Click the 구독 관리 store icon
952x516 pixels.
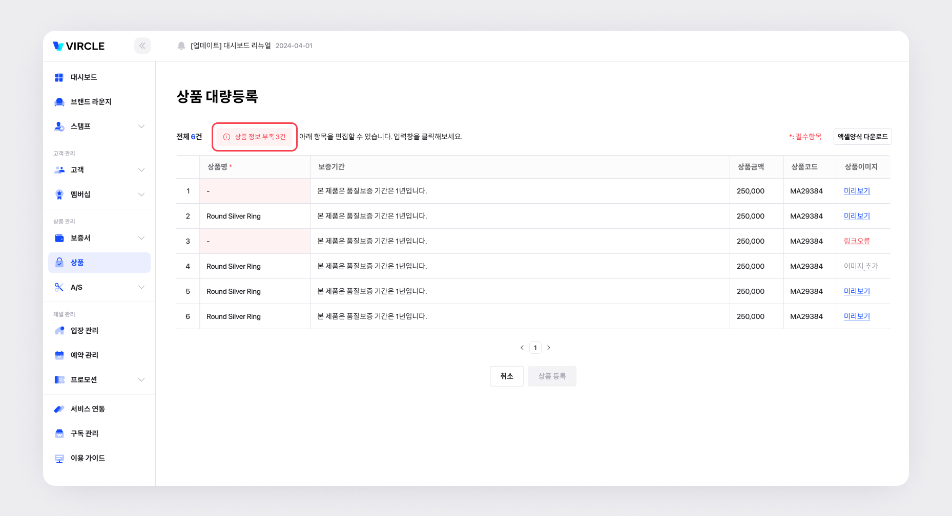tap(59, 434)
